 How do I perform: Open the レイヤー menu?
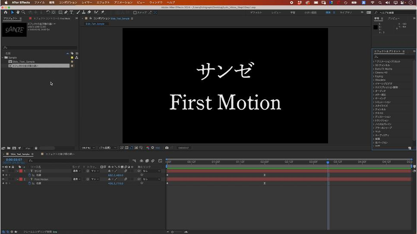point(87,3)
